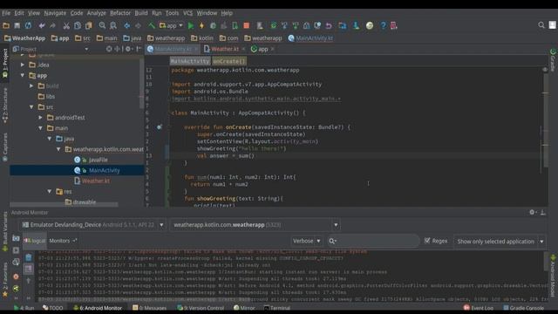Click the Synchronize toolbar icon

[x=28, y=25]
